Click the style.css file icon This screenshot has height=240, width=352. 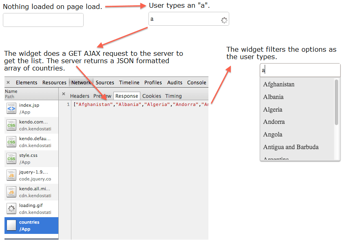point(11,159)
